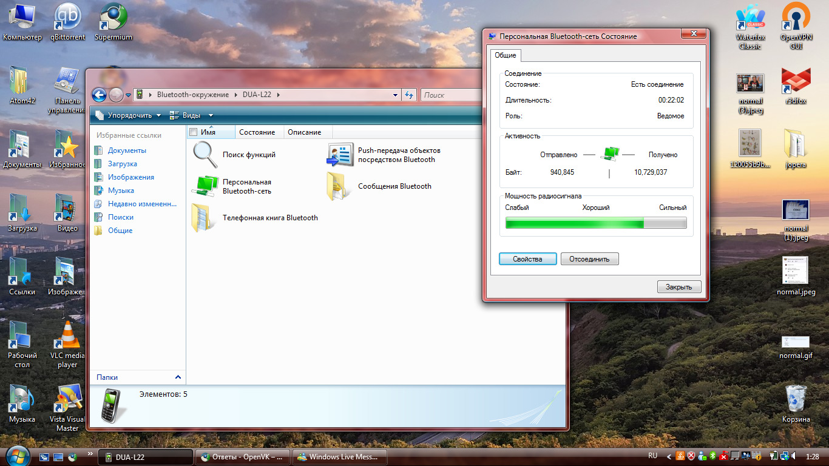Select the Общие tab in status dialog

coord(505,55)
